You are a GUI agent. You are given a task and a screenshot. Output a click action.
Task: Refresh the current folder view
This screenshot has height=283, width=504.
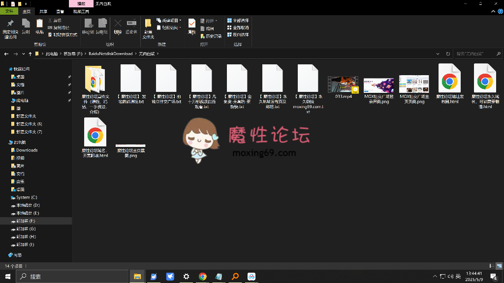point(448,54)
